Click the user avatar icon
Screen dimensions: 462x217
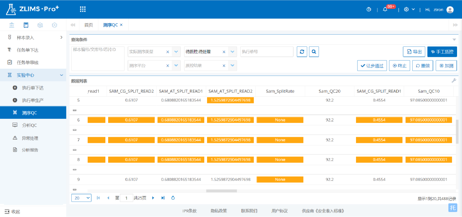(x=450, y=10)
